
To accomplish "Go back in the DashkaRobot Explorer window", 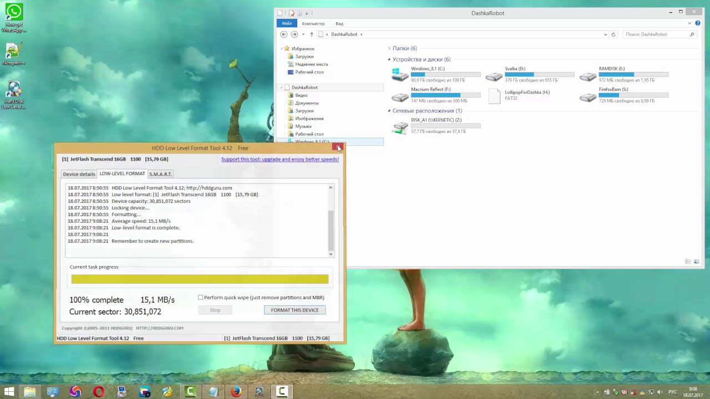I will [283, 34].
